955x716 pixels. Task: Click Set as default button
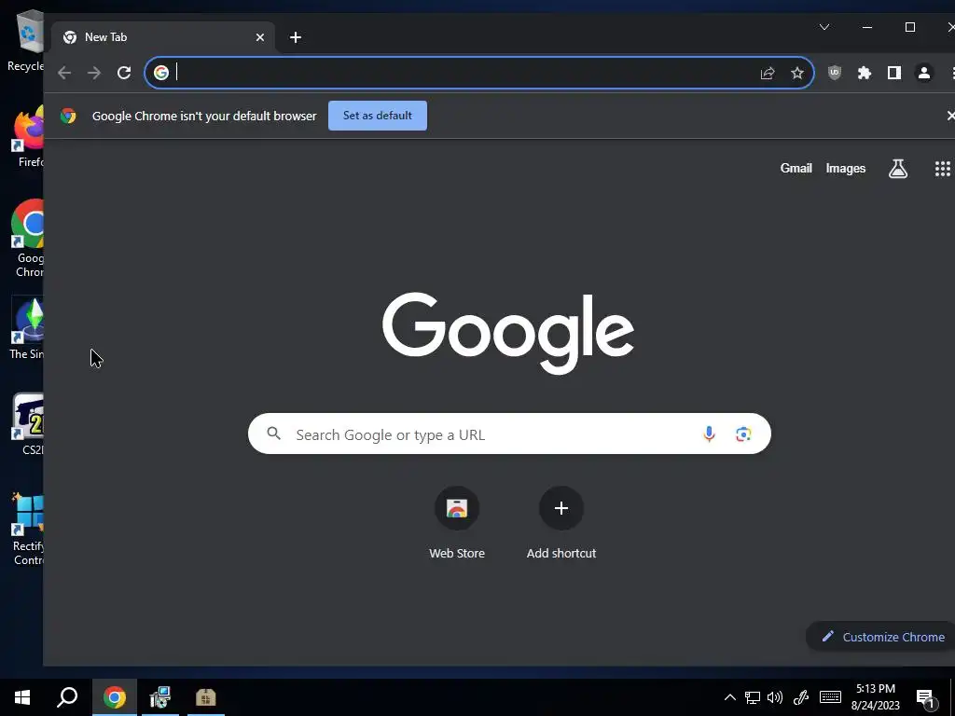(378, 116)
